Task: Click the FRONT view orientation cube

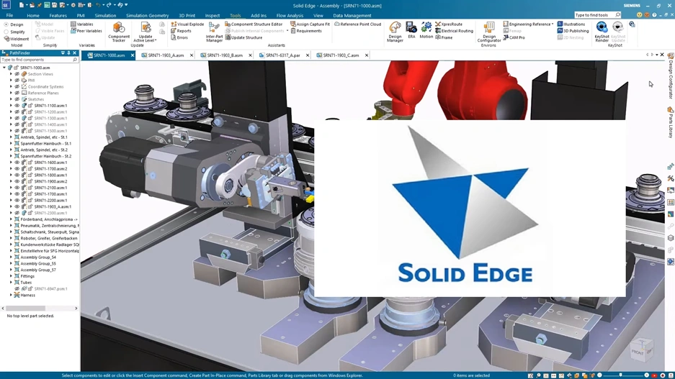Action: (x=640, y=350)
